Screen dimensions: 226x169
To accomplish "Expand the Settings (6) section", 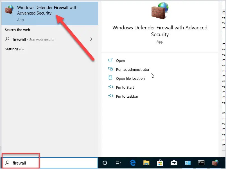I will click(14, 49).
